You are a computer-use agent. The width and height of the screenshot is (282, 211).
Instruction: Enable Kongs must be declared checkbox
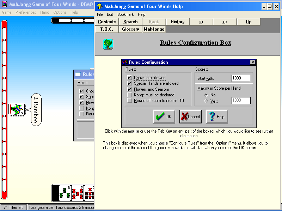(129, 95)
